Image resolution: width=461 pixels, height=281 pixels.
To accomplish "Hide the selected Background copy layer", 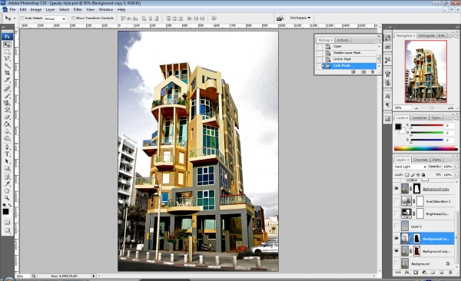I will point(396,239).
